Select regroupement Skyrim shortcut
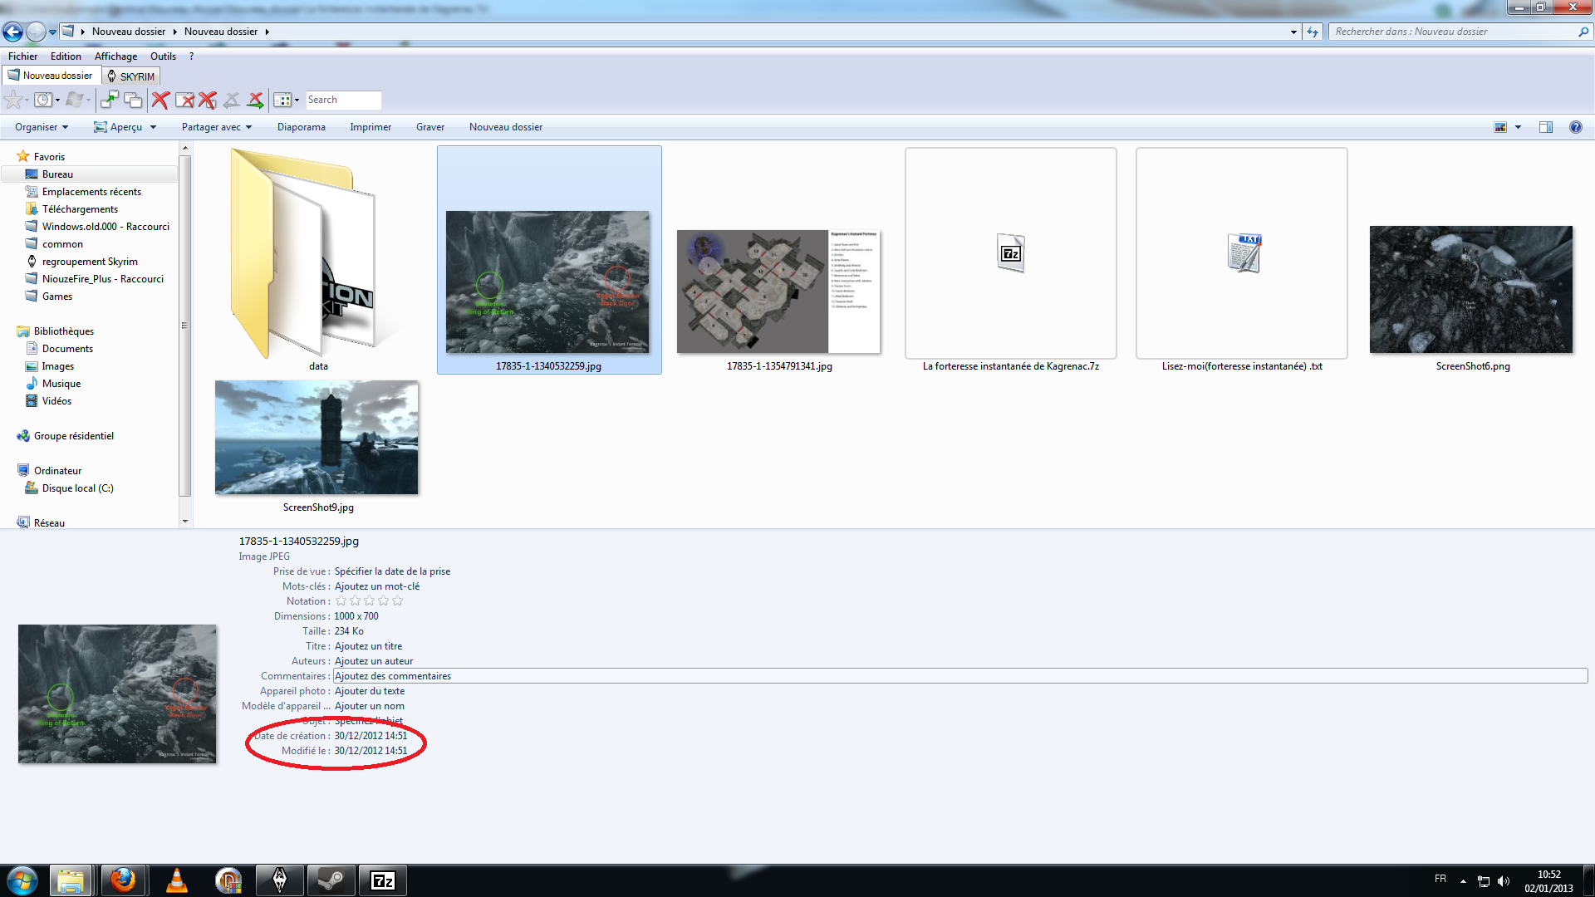 (90, 262)
